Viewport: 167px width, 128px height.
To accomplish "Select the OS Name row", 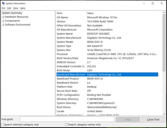I will click(x=107, y=17).
